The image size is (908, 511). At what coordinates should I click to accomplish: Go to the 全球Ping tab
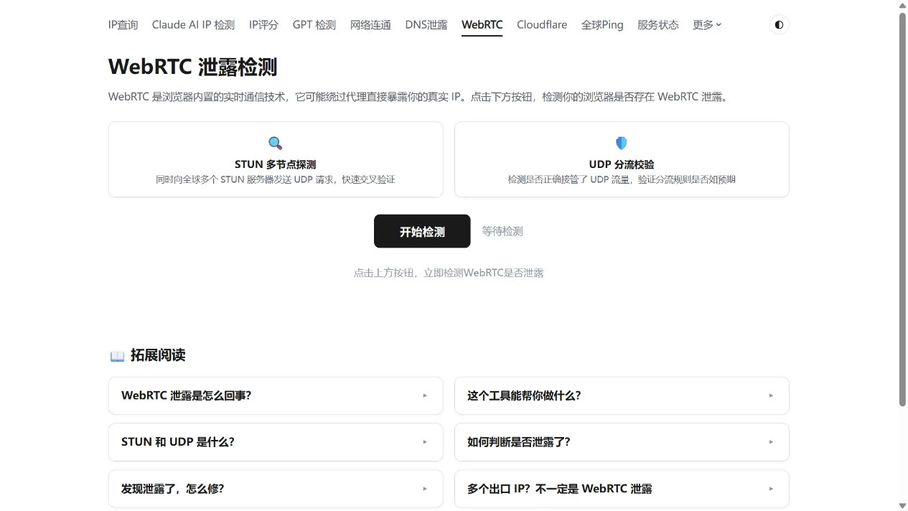tap(602, 24)
